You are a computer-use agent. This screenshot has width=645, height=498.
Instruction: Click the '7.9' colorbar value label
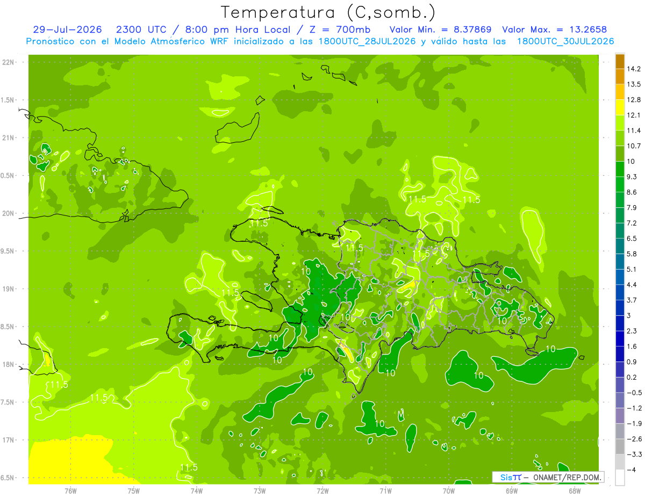click(x=633, y=207)
